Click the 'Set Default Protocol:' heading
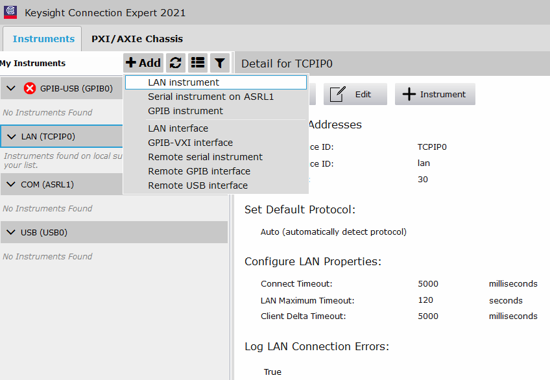This screenshot has width=550, height=380. tap(300, 209)
